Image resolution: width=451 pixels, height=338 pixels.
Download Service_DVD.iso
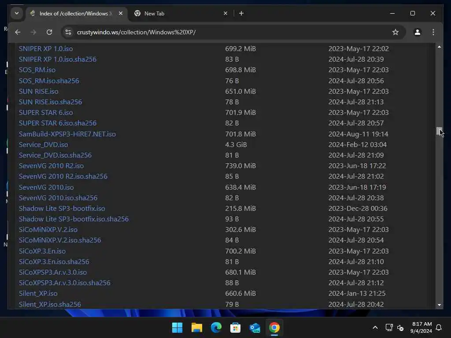(x=44, y=144)
